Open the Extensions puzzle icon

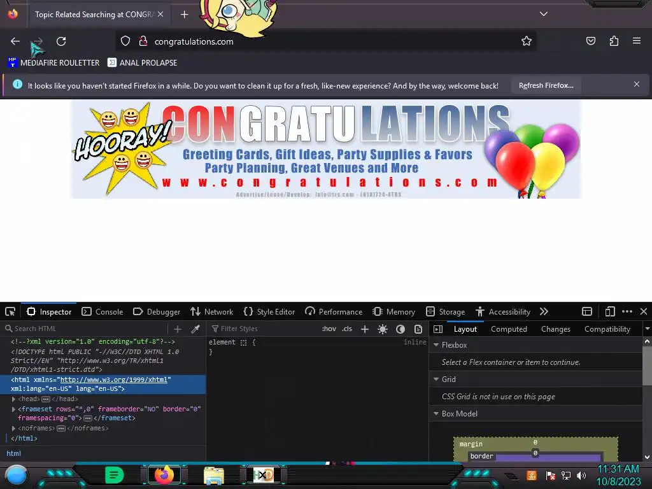pos(614,41)
